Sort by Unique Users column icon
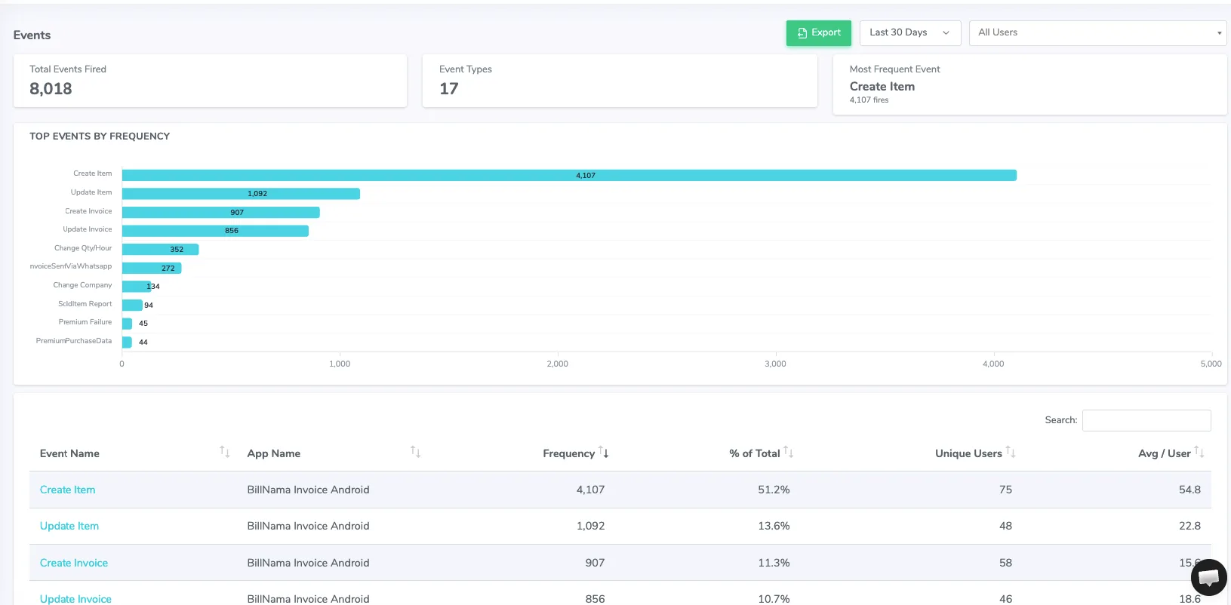Screen dimensions: 1231x605 1011,452
